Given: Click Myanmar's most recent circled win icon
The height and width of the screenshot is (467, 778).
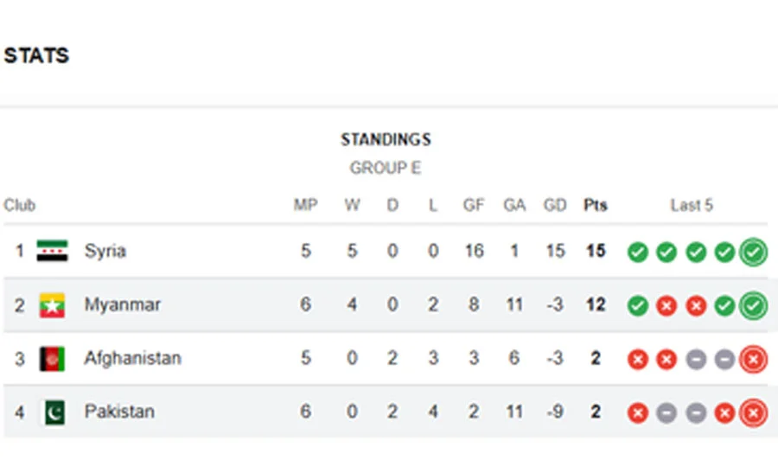Looking at the screenshot, I should pyautogui.click(x=754, y=306).
